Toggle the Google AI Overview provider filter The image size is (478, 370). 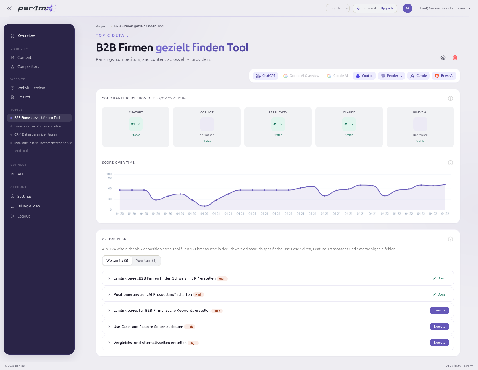(301, 76)
